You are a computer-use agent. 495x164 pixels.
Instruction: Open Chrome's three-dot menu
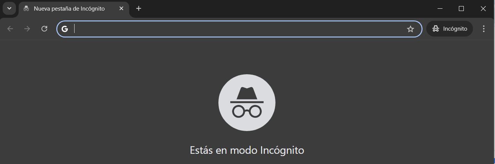click(x=484, y=29)
